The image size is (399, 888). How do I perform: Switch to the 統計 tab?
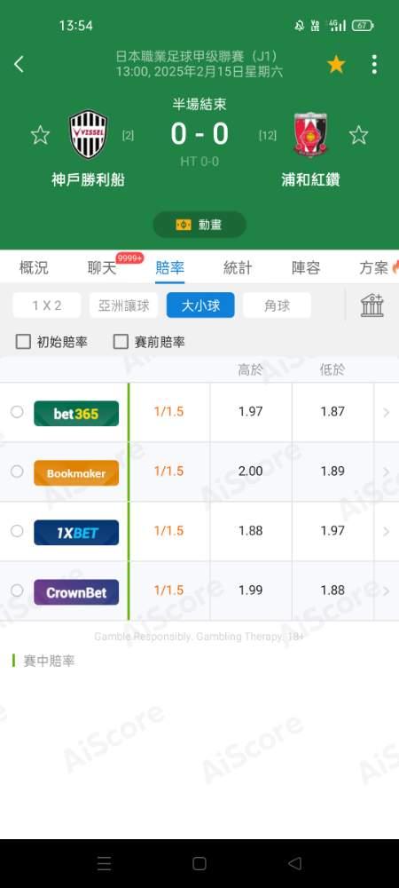coord(238,268)
